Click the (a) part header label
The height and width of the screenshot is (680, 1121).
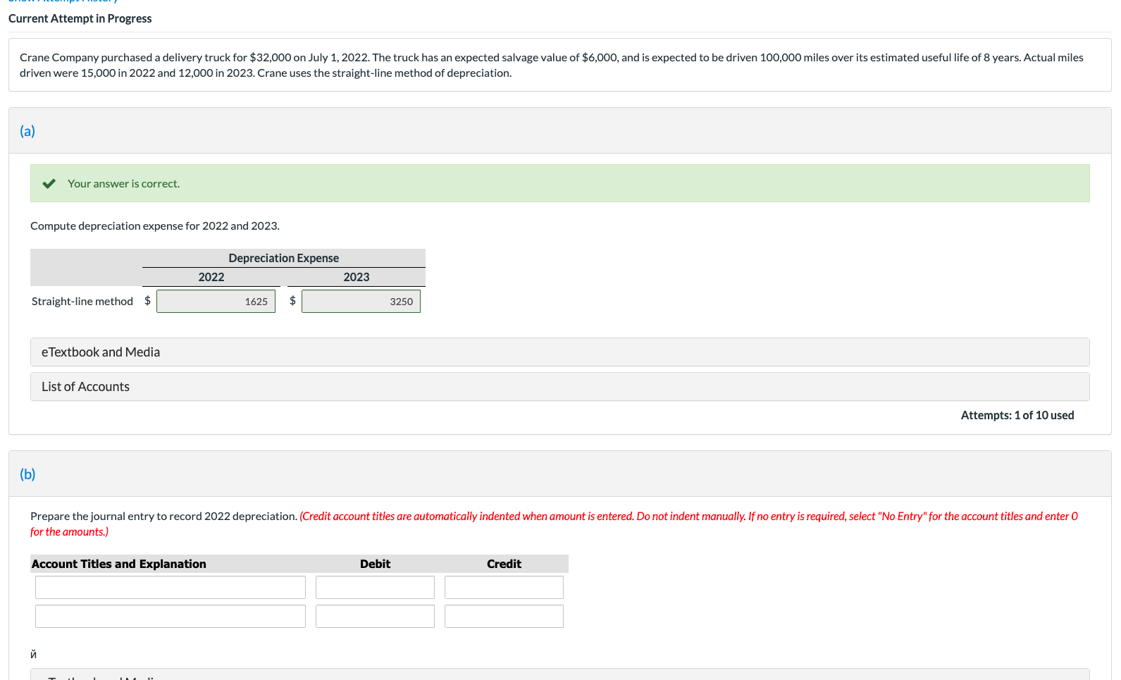tap(27, 131)
